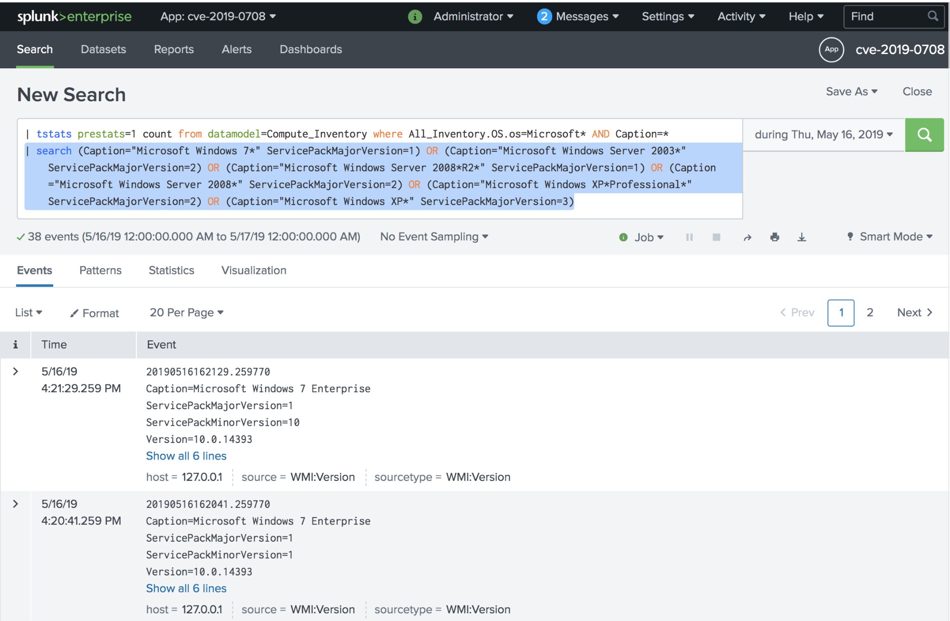
Task: Click the Splunk enterprise logo
Action: pyautogui.click(x=74, y=17)
